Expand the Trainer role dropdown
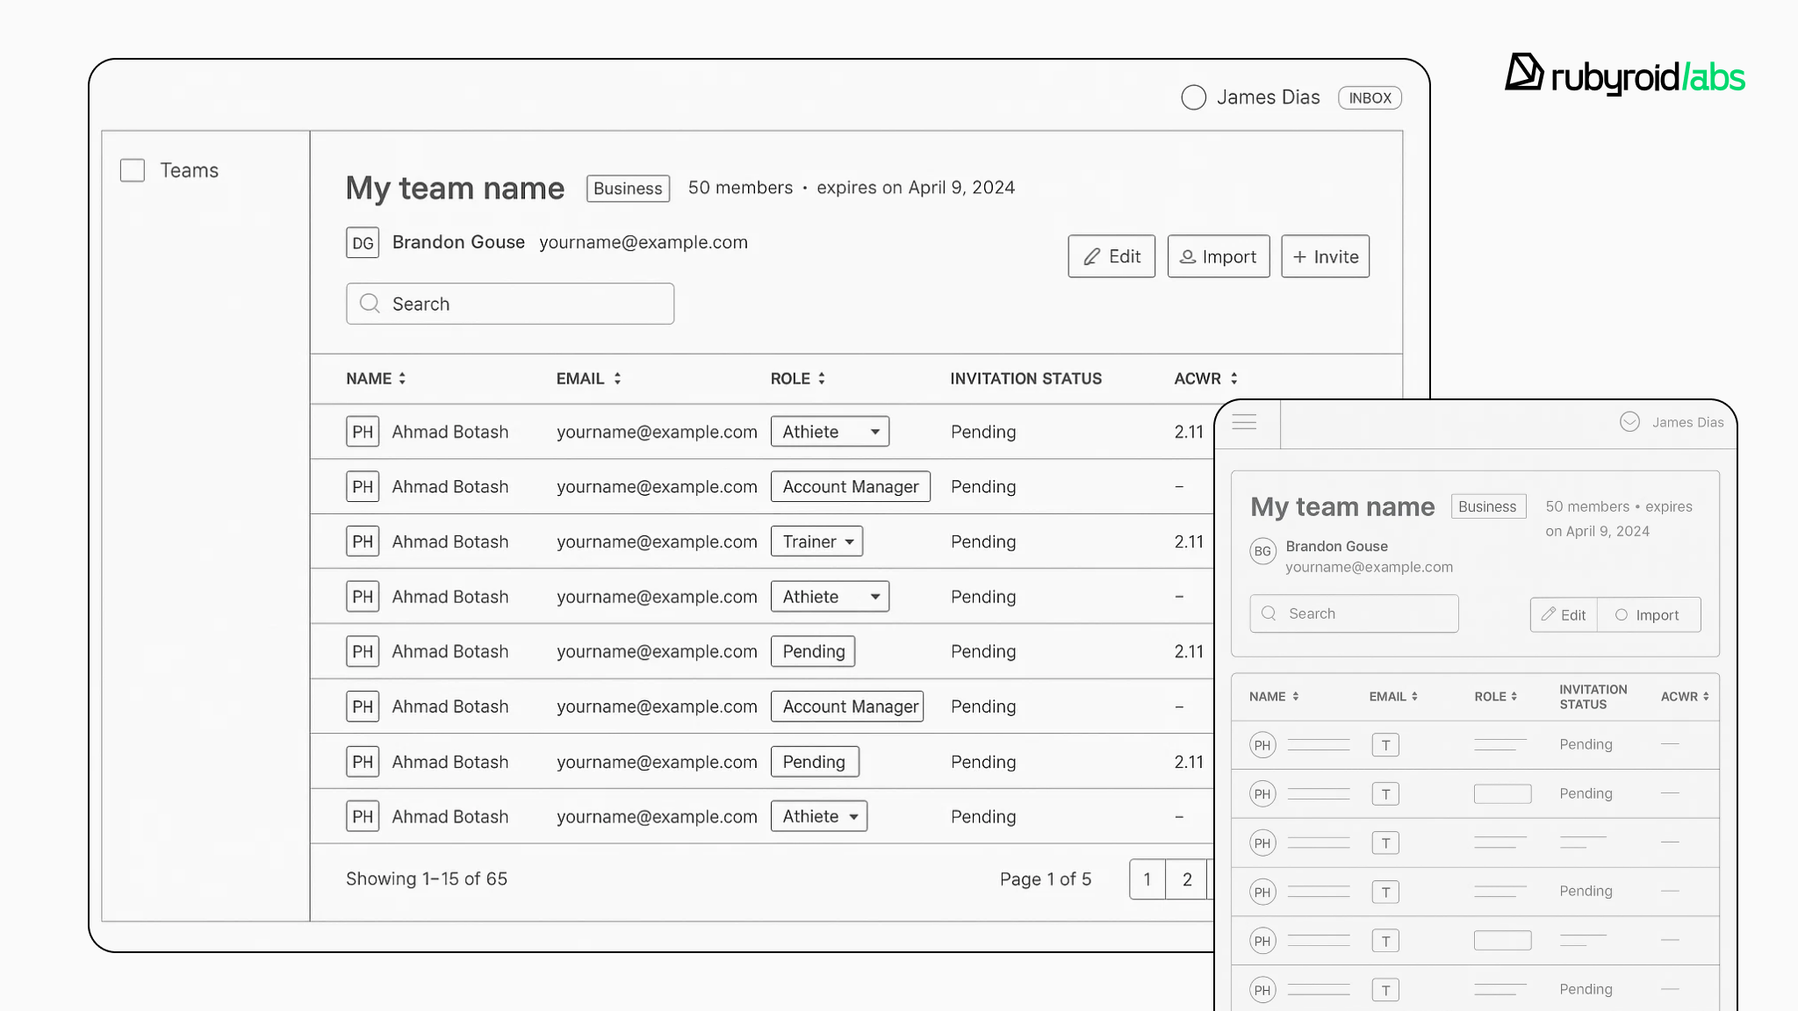 click(x=816, y=541)
